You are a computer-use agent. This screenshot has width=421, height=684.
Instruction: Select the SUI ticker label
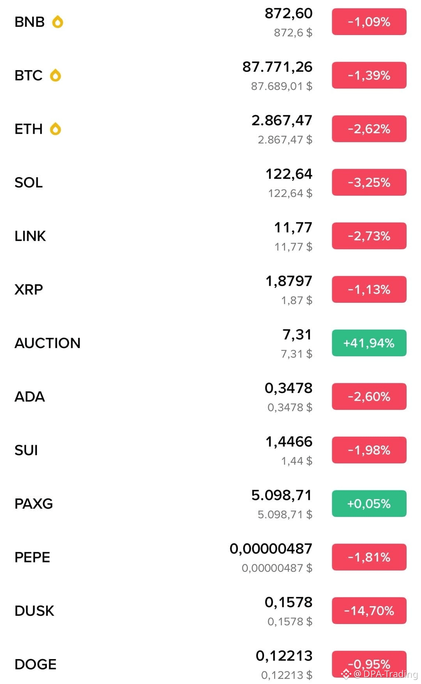(x=26, y=450)
